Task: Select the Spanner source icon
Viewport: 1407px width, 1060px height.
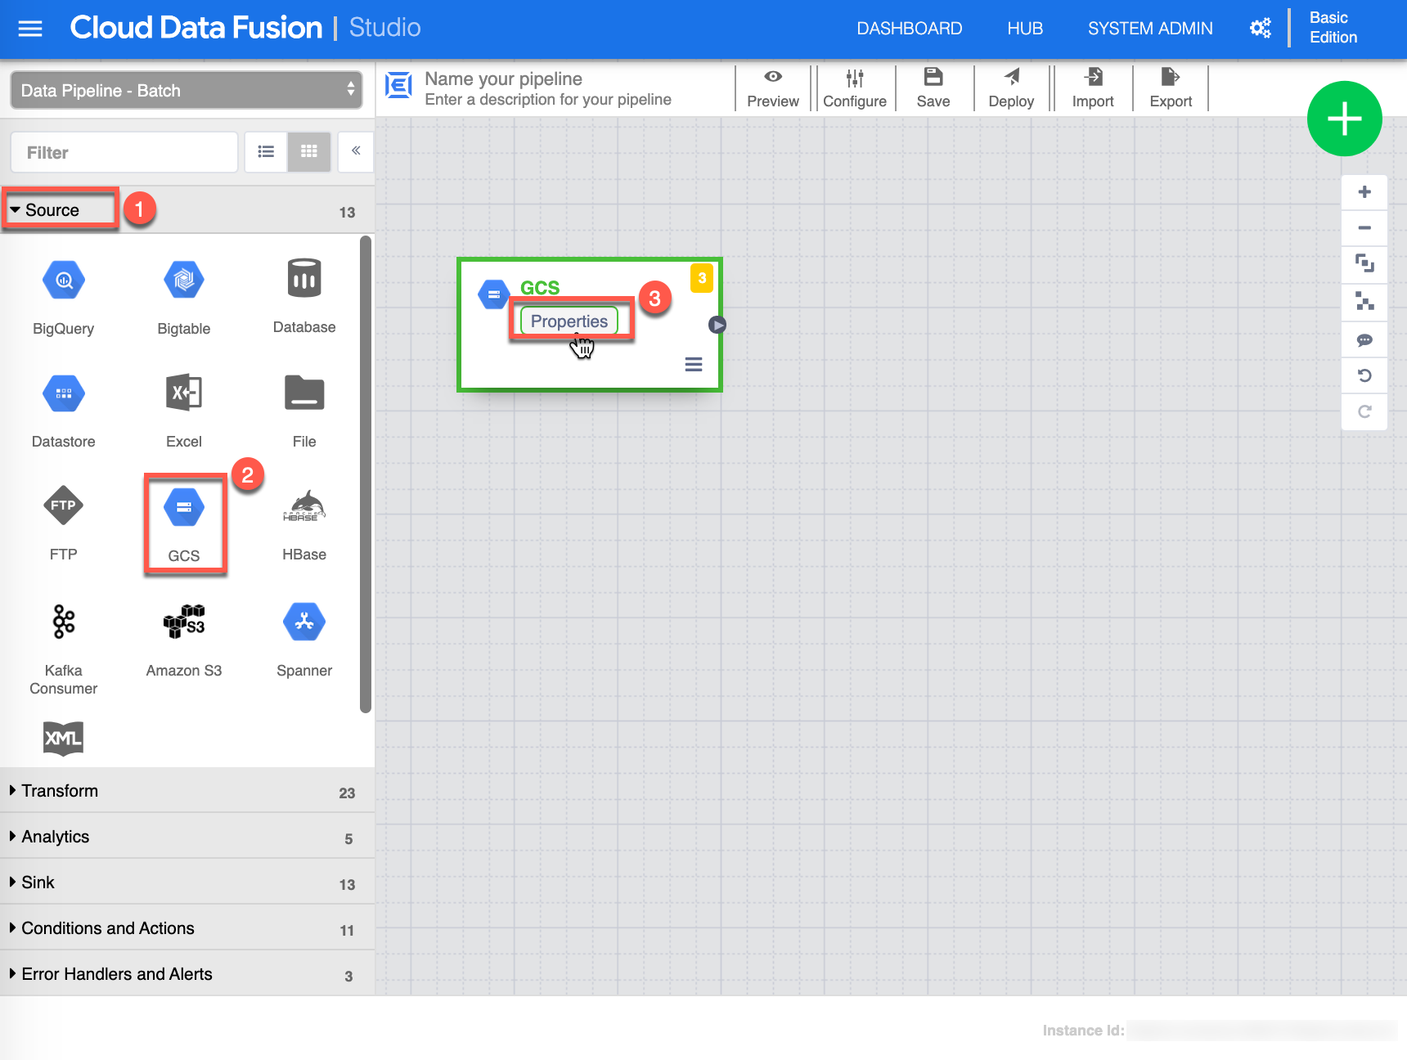Action: tap(304, 622)
